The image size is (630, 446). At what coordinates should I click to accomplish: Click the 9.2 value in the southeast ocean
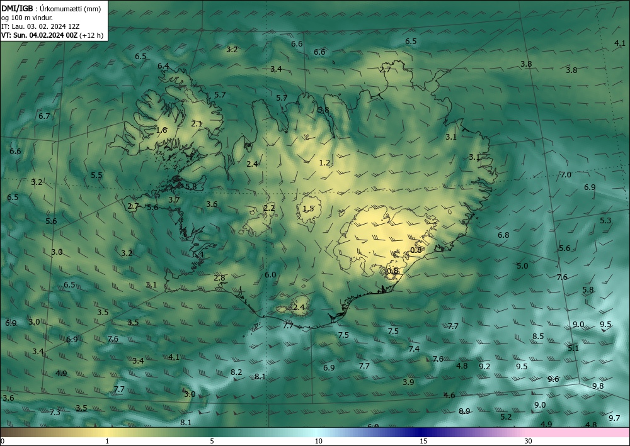click(485, 366)
